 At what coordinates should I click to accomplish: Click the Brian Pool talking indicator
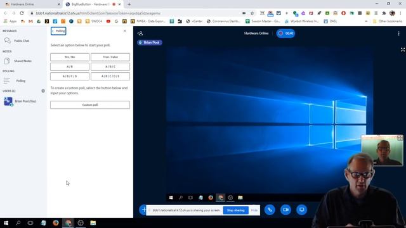(150, 42)
